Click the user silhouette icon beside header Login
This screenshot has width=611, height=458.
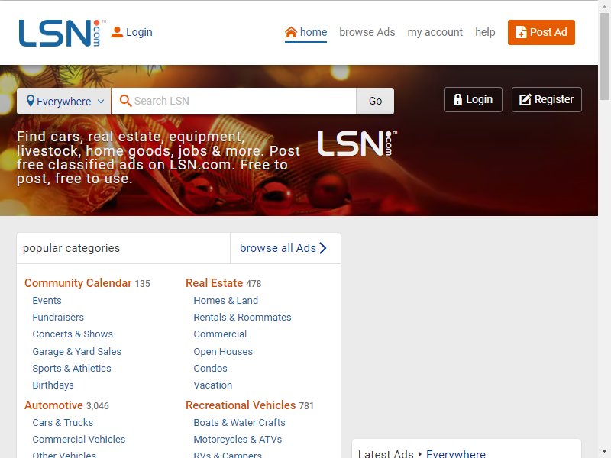(x=117, y=32)
